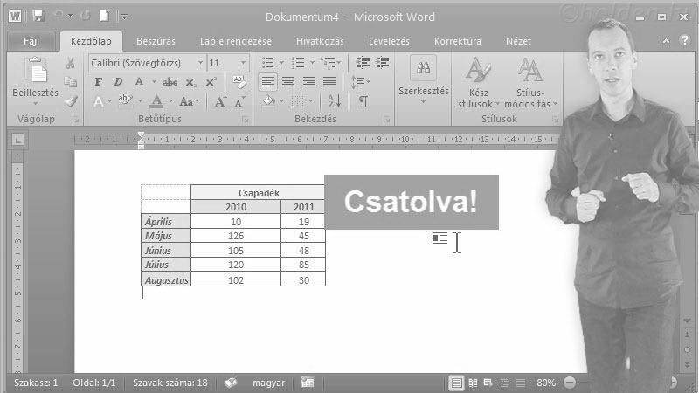Click the tab selector at ruler corner
Viewport: 699px width, 393px height.
(17, 141)
